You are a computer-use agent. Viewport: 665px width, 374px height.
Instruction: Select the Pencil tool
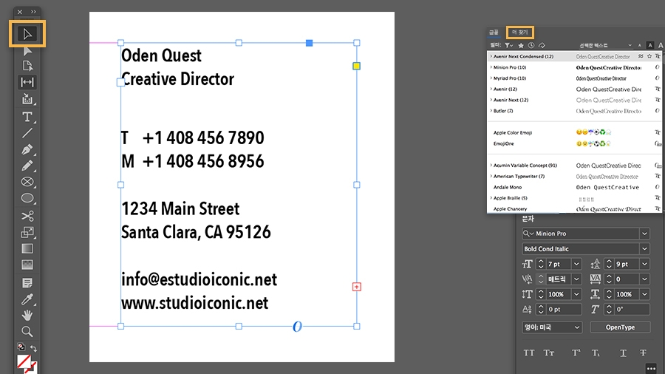click(27, 166)
